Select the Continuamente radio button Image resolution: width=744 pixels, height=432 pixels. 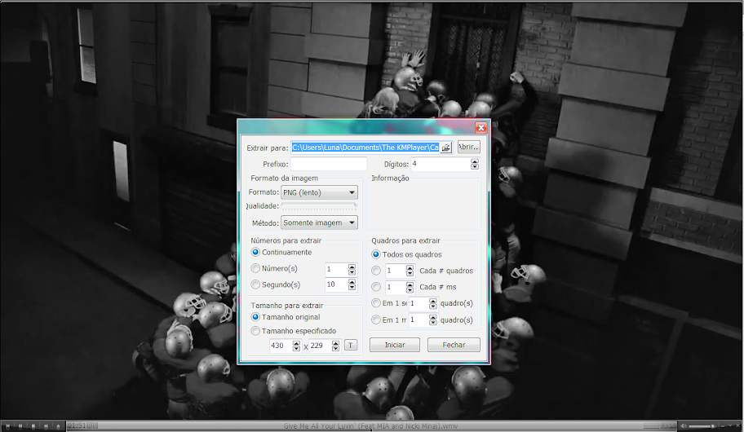pyautogui.click(x=256, y=253)
